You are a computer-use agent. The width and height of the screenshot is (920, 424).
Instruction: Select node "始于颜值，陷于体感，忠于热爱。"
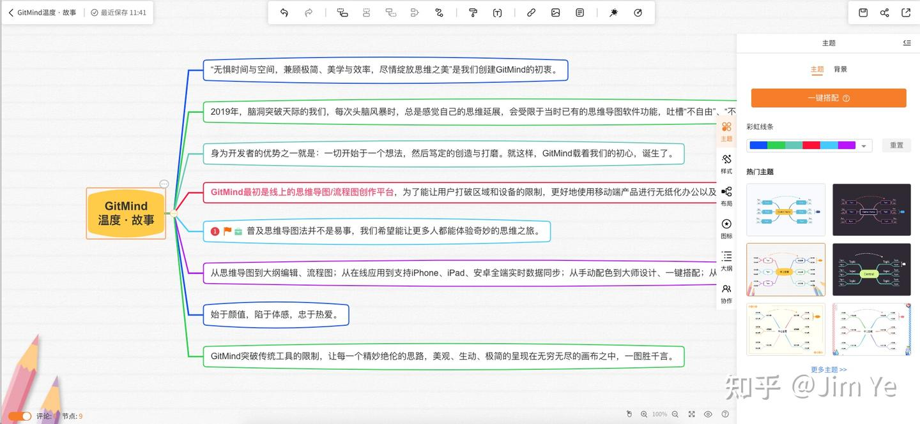pos(276,314)
